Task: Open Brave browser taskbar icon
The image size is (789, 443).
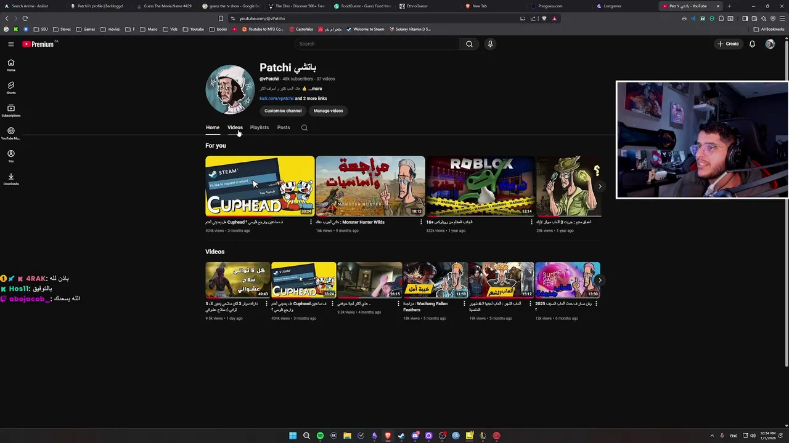Action: (x=388, y=436)
